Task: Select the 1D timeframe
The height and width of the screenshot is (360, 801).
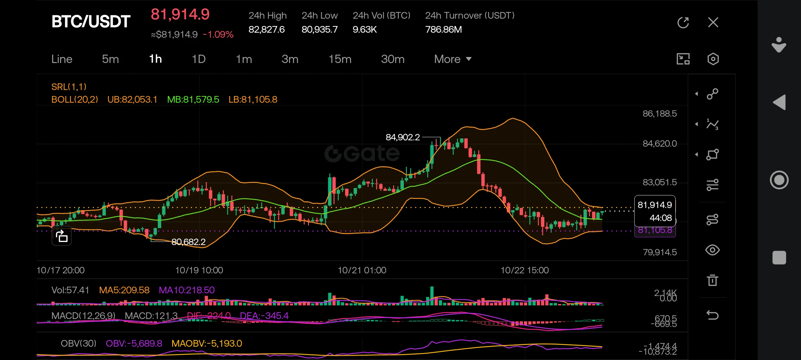Action: click(199, 59)
